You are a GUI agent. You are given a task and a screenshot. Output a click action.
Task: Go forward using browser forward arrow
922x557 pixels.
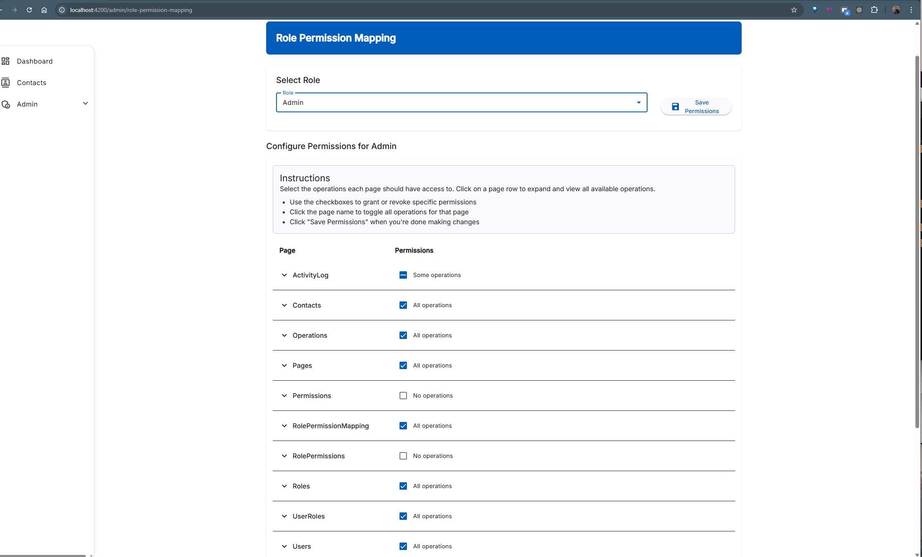point(14,10)
